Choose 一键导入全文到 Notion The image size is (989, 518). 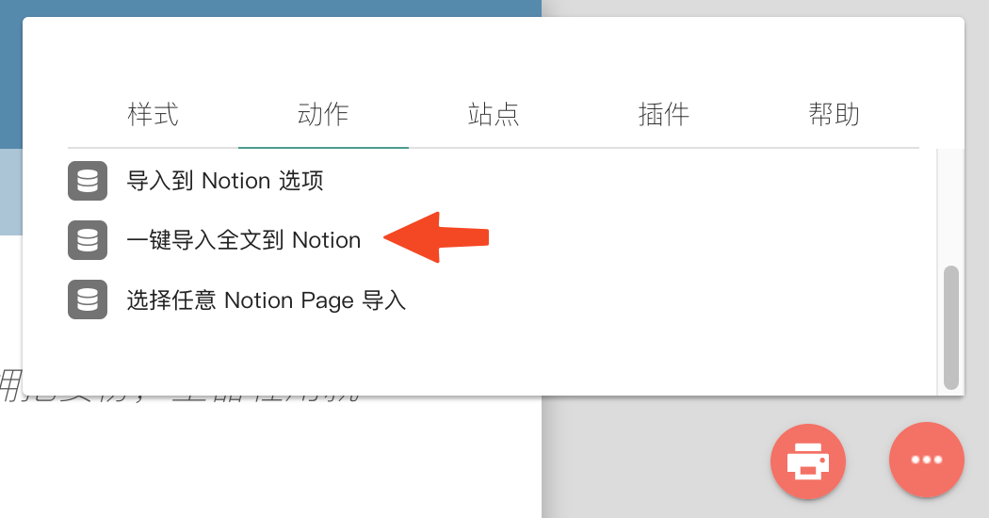(x=243, y=240)
